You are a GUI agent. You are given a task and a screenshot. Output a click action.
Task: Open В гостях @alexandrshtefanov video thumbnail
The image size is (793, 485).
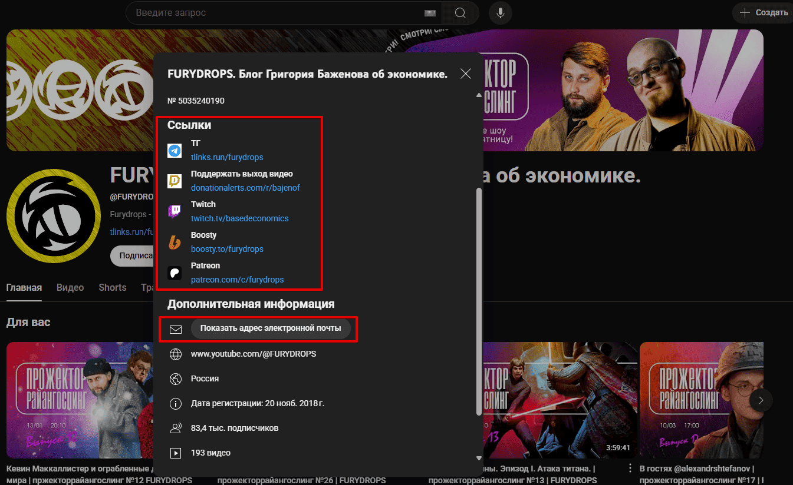coord(701,400)
